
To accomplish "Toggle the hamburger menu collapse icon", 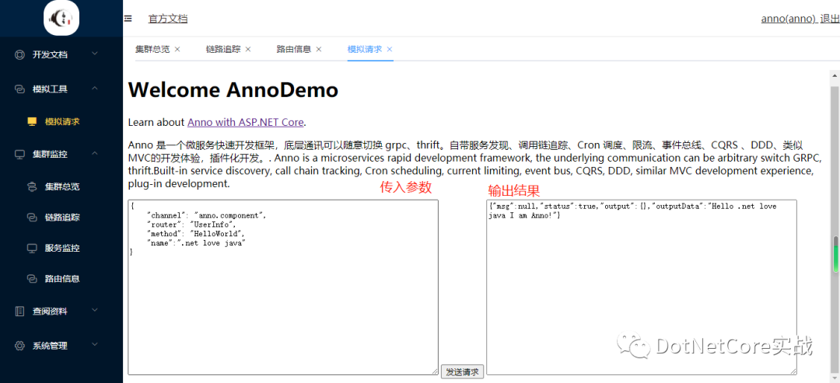I will (x=128, y=19).
